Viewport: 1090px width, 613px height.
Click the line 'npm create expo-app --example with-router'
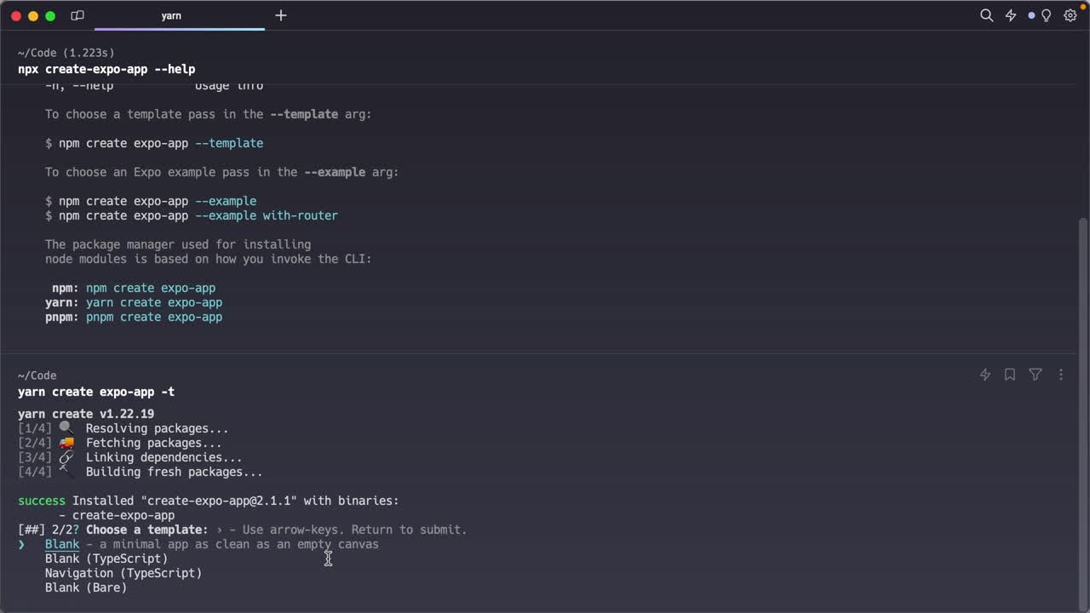tap(192, 215)
